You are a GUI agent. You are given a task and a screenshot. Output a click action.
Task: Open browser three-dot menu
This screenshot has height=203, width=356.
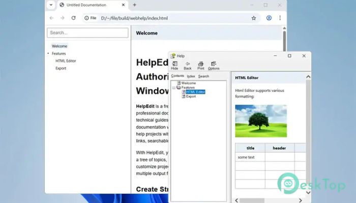pyautogui.click(x=280, y=18)
